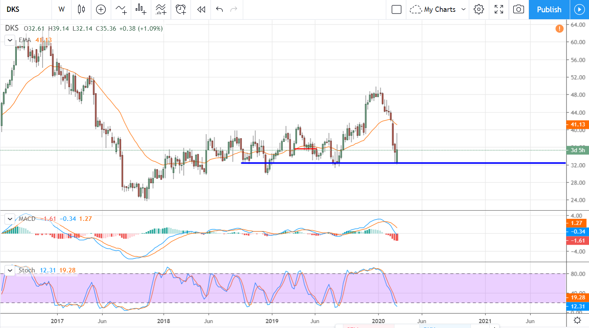
Task: Open the scale settings gear below price axis
Action: 578,320
